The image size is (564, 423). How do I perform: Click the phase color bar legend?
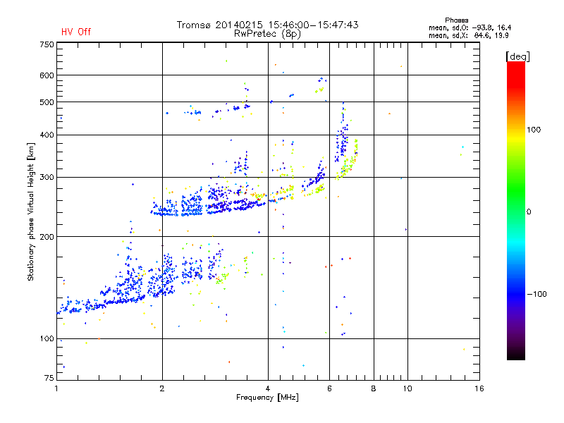(516, 211)
